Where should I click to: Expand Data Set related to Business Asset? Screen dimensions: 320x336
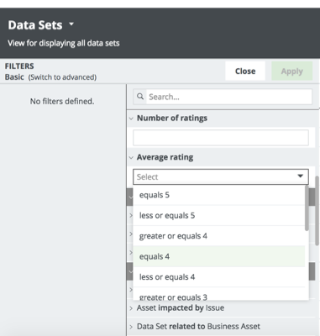(198, 327)
